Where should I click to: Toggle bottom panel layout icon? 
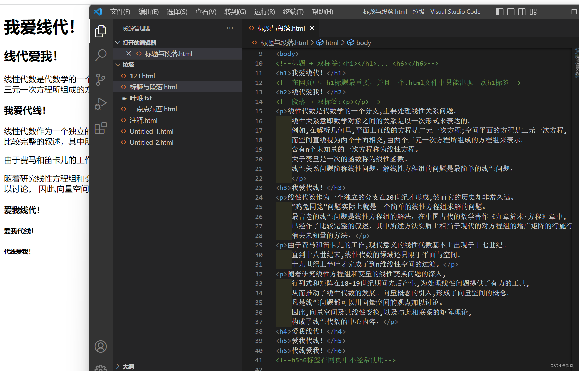pos(511,12)
